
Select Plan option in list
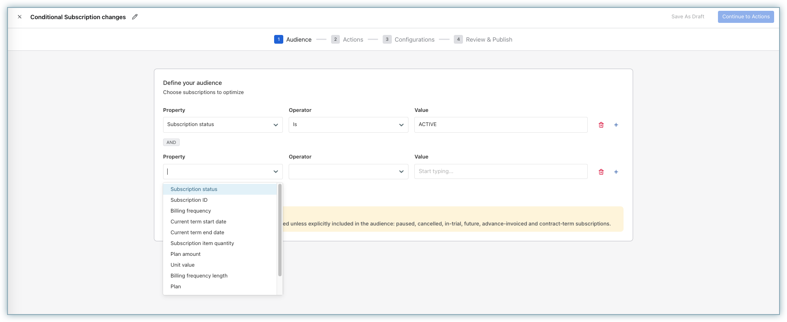coord(220,287)
